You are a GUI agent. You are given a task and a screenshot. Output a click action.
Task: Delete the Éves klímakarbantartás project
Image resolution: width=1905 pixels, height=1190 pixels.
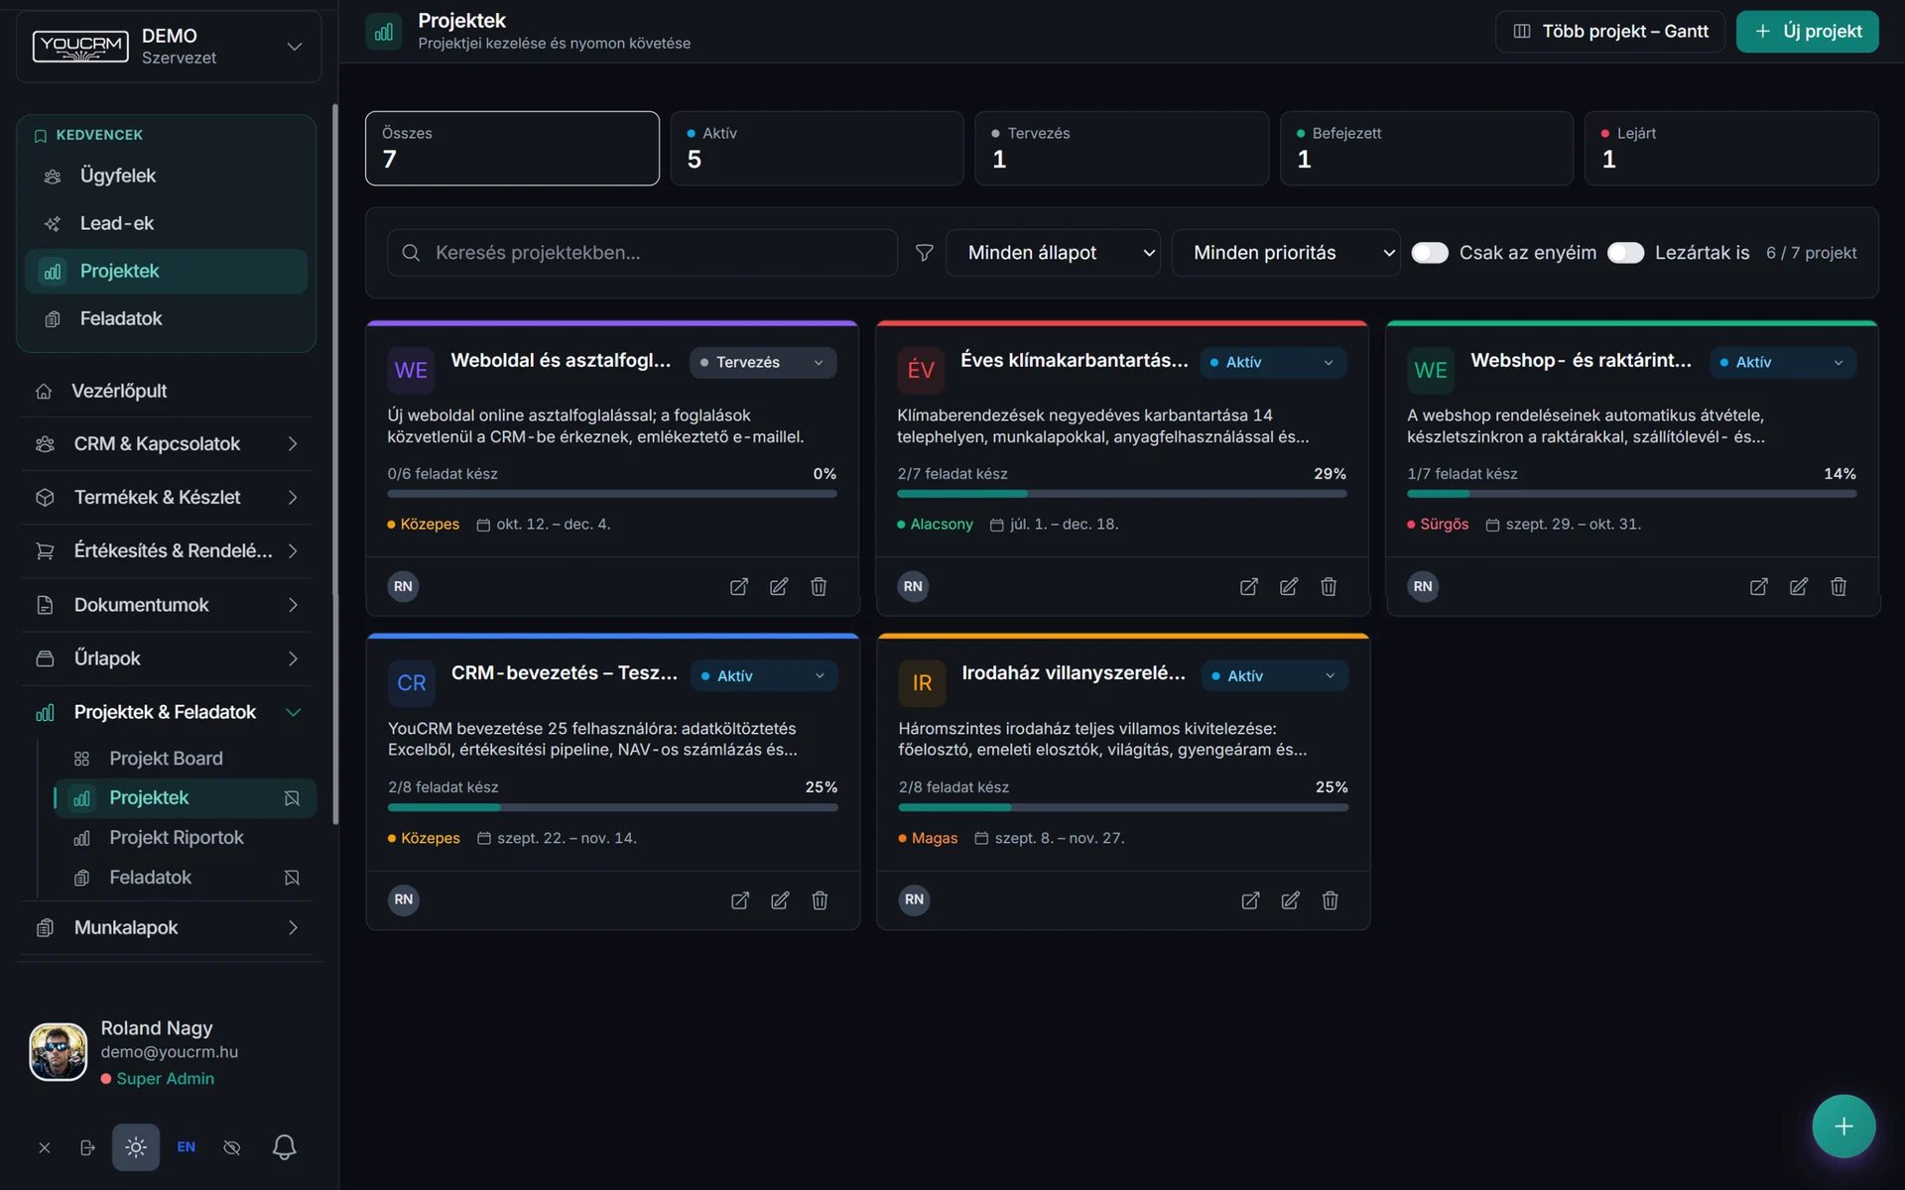point(1329,587)
